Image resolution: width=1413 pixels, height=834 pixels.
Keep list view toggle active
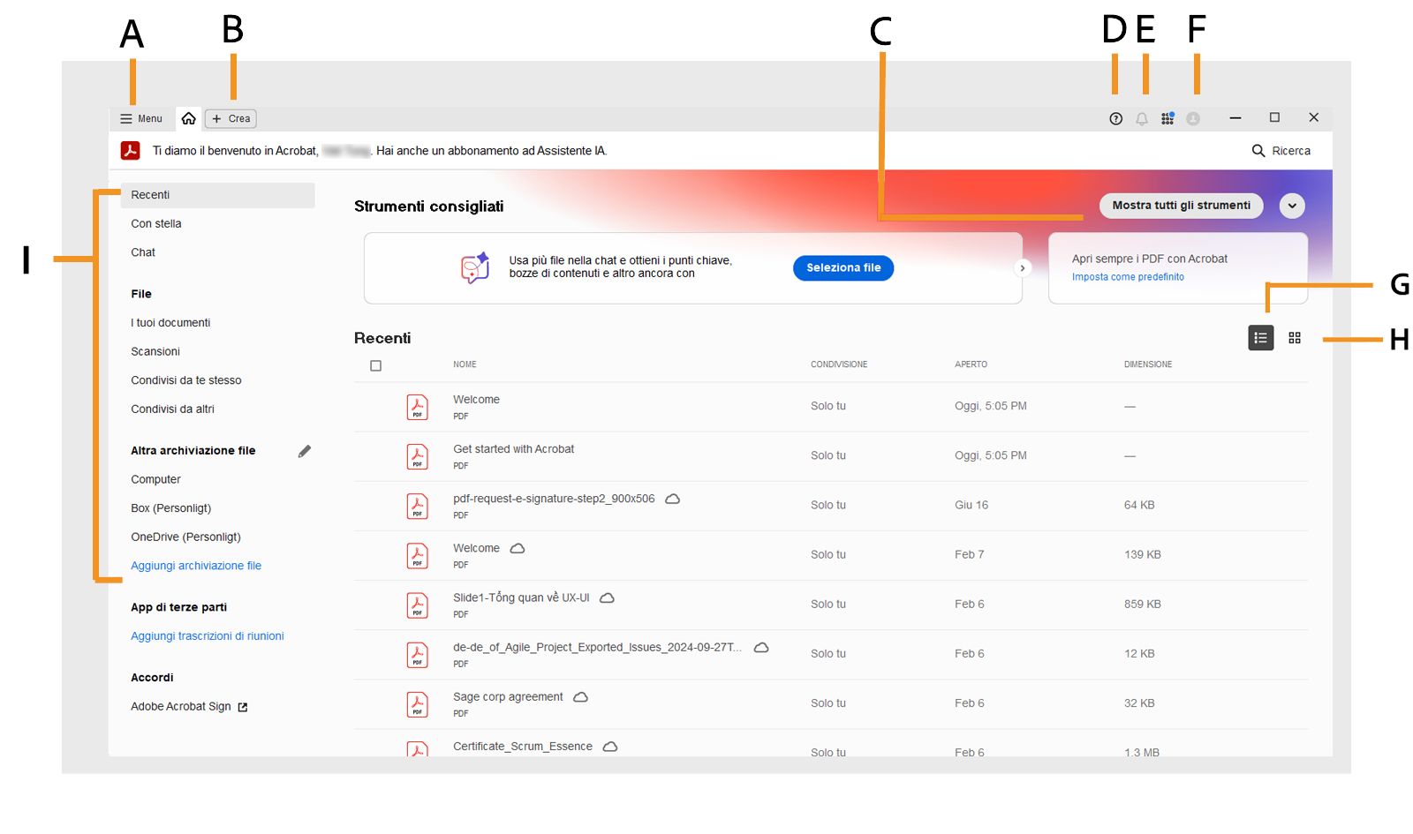coord(1260,337)
